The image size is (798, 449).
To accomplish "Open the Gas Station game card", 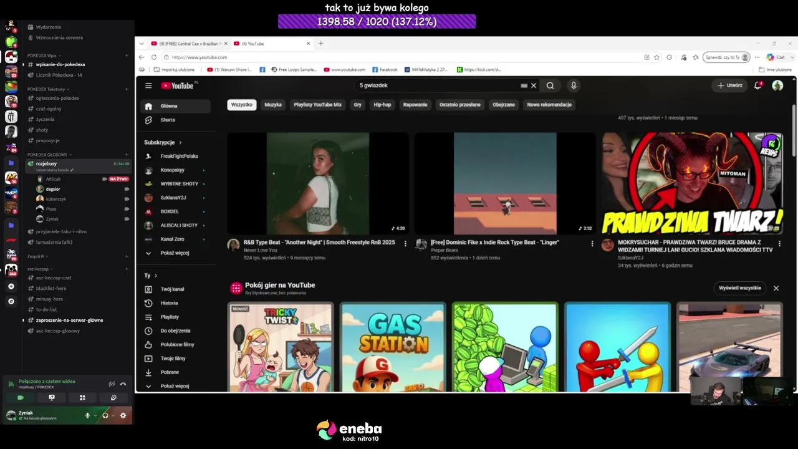I will click(393, 347).
